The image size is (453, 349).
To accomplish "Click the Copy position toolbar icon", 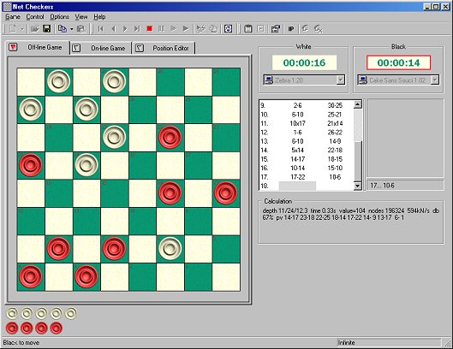I will (63, 28).
